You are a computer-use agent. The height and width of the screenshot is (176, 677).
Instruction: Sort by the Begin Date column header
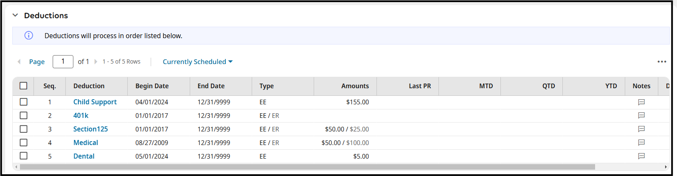pyautogui.click(x=152, y=86)
